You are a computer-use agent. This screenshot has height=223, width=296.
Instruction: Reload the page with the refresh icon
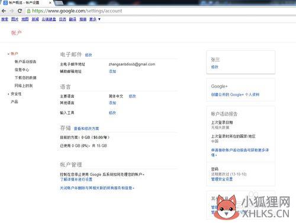pos(20,11)
